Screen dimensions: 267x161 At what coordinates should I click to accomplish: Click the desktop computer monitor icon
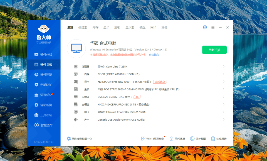tap(76, 49)
